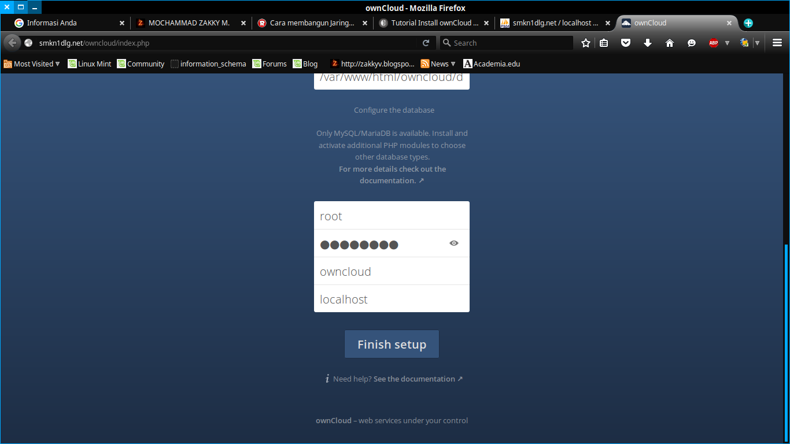The height and width of the screenshot is (444, 790).
Task: Open the information_schema bookmark
Action: [x=208, y=64]
